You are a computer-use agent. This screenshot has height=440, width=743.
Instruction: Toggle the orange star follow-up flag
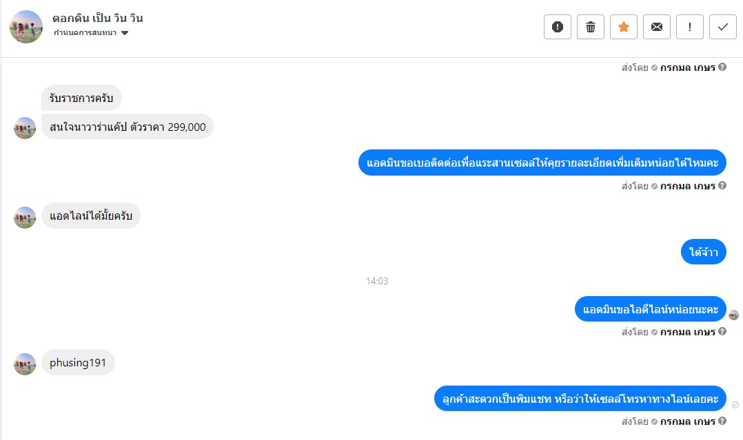click(x=624, y=27)
